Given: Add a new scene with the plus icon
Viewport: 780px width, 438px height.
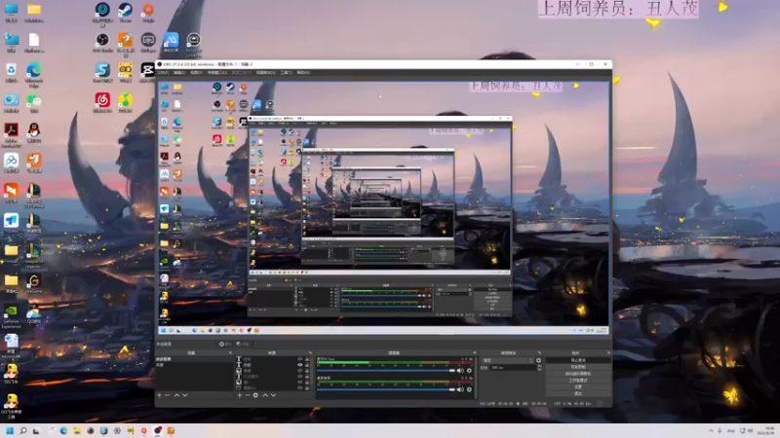Looking at the screenshot, I should 159,395.
